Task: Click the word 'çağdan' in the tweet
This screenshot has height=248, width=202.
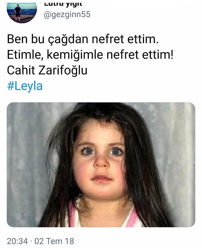Action: pos(68,40)
